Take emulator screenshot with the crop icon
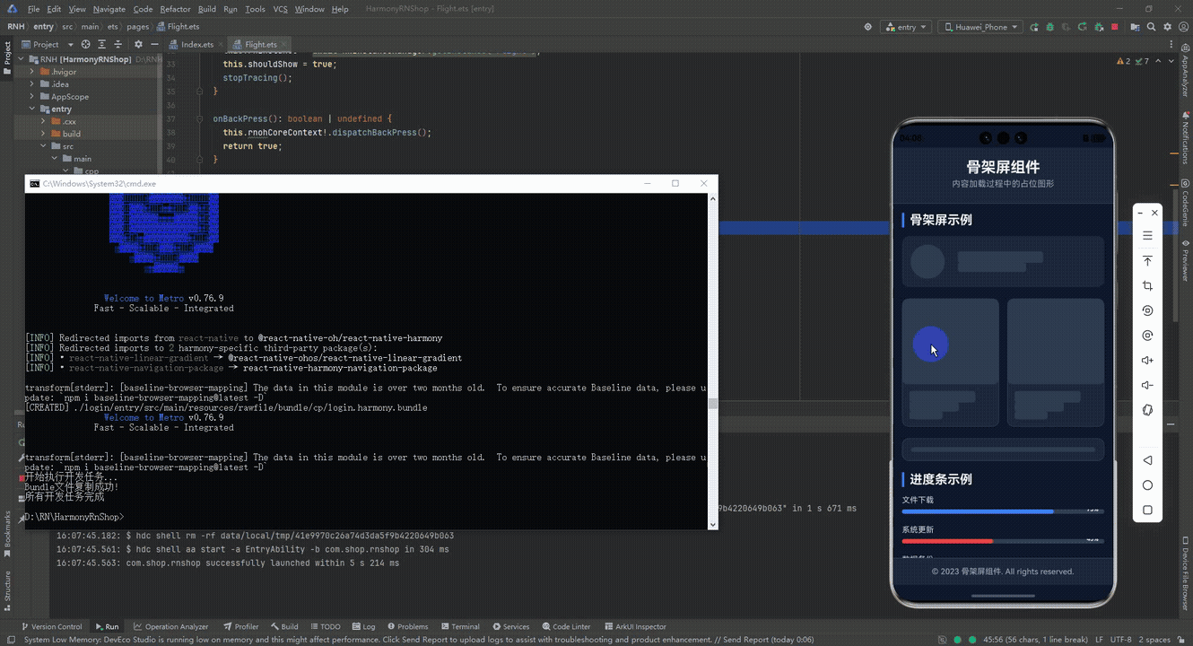Viewport: 1193px width, 646px height. point(1147,286)
